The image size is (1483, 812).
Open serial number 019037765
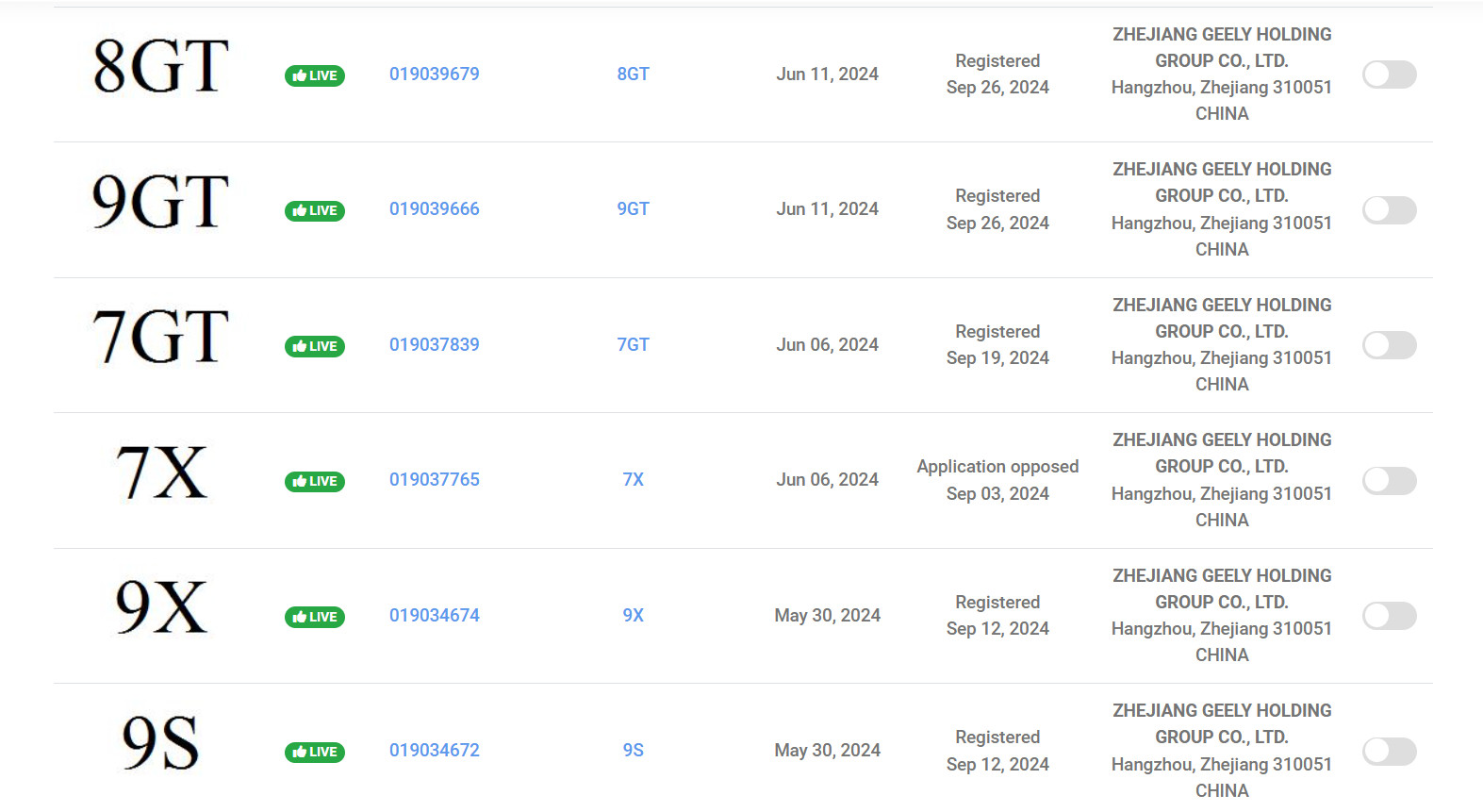tap(435, 479)
